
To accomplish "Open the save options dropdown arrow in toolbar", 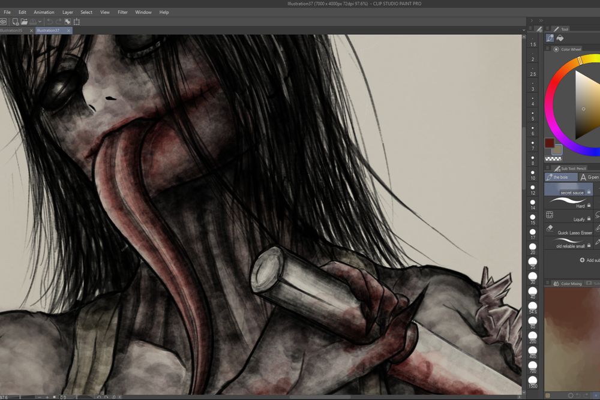I will point(40,21).
